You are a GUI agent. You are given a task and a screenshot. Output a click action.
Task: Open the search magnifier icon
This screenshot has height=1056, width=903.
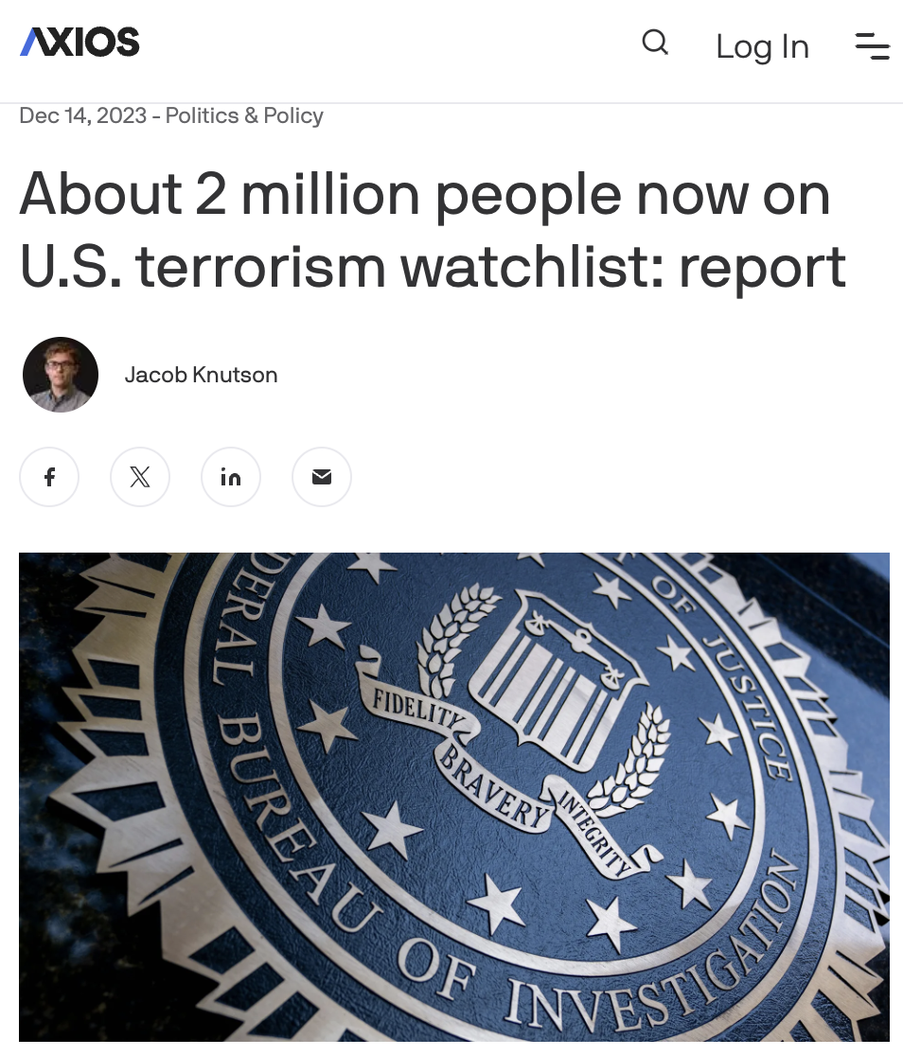(654, 43)
